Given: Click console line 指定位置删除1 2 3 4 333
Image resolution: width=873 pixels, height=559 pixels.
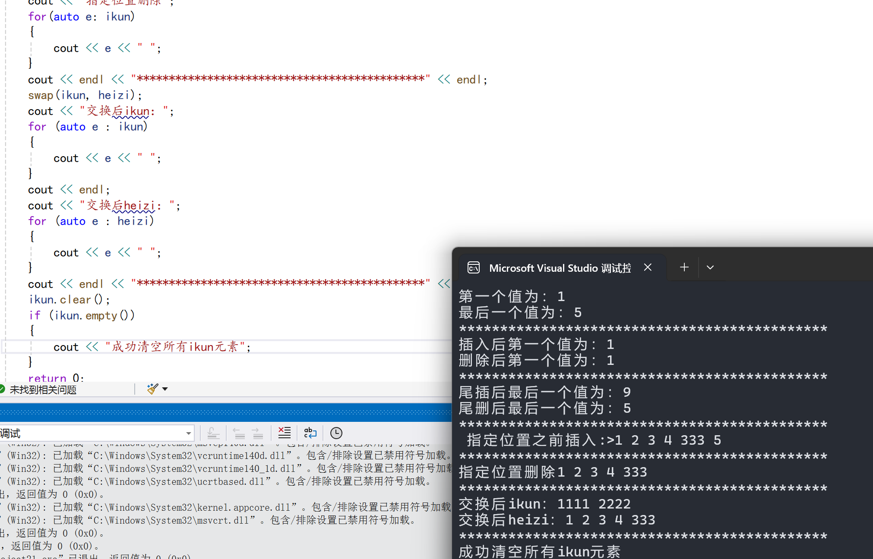Looking at the screenshot, I should pos(553,472).
